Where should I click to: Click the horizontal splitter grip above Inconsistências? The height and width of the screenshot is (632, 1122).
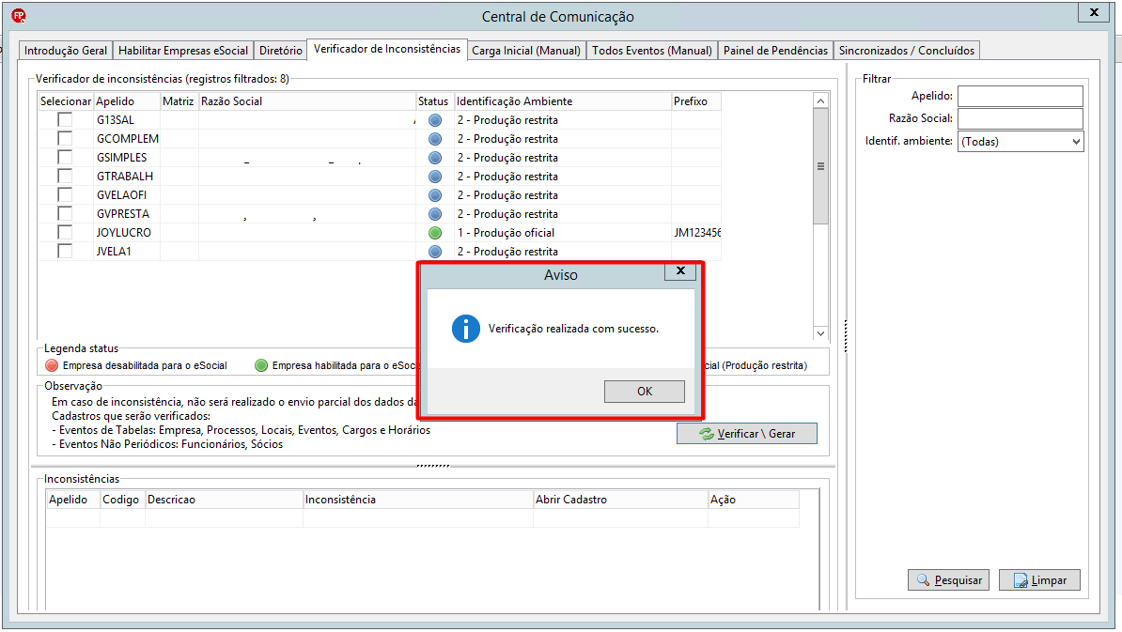[x=433, y=466]
